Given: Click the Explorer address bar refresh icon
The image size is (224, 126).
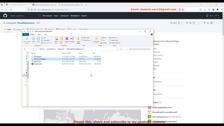Looking at the screenshot, I should coord(121,49).
